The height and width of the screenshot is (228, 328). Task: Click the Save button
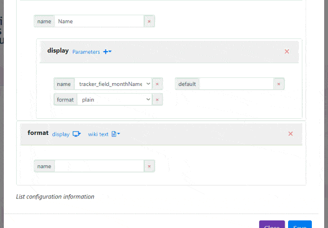point(300,225)
